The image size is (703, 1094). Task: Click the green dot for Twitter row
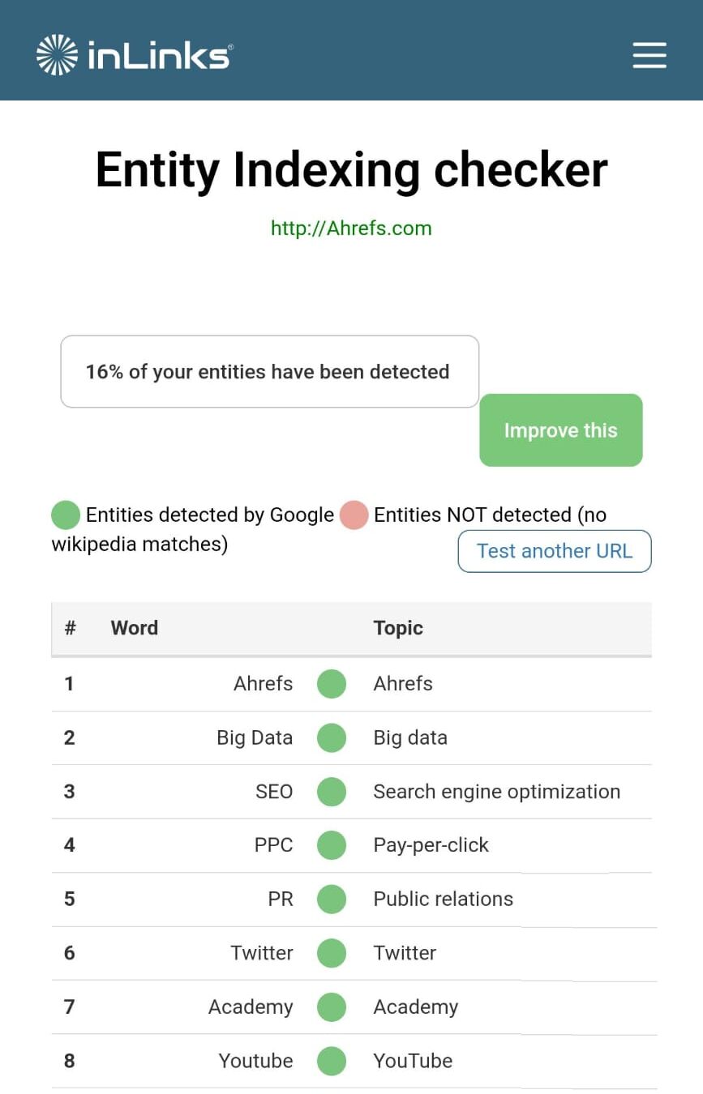[331, 954]
